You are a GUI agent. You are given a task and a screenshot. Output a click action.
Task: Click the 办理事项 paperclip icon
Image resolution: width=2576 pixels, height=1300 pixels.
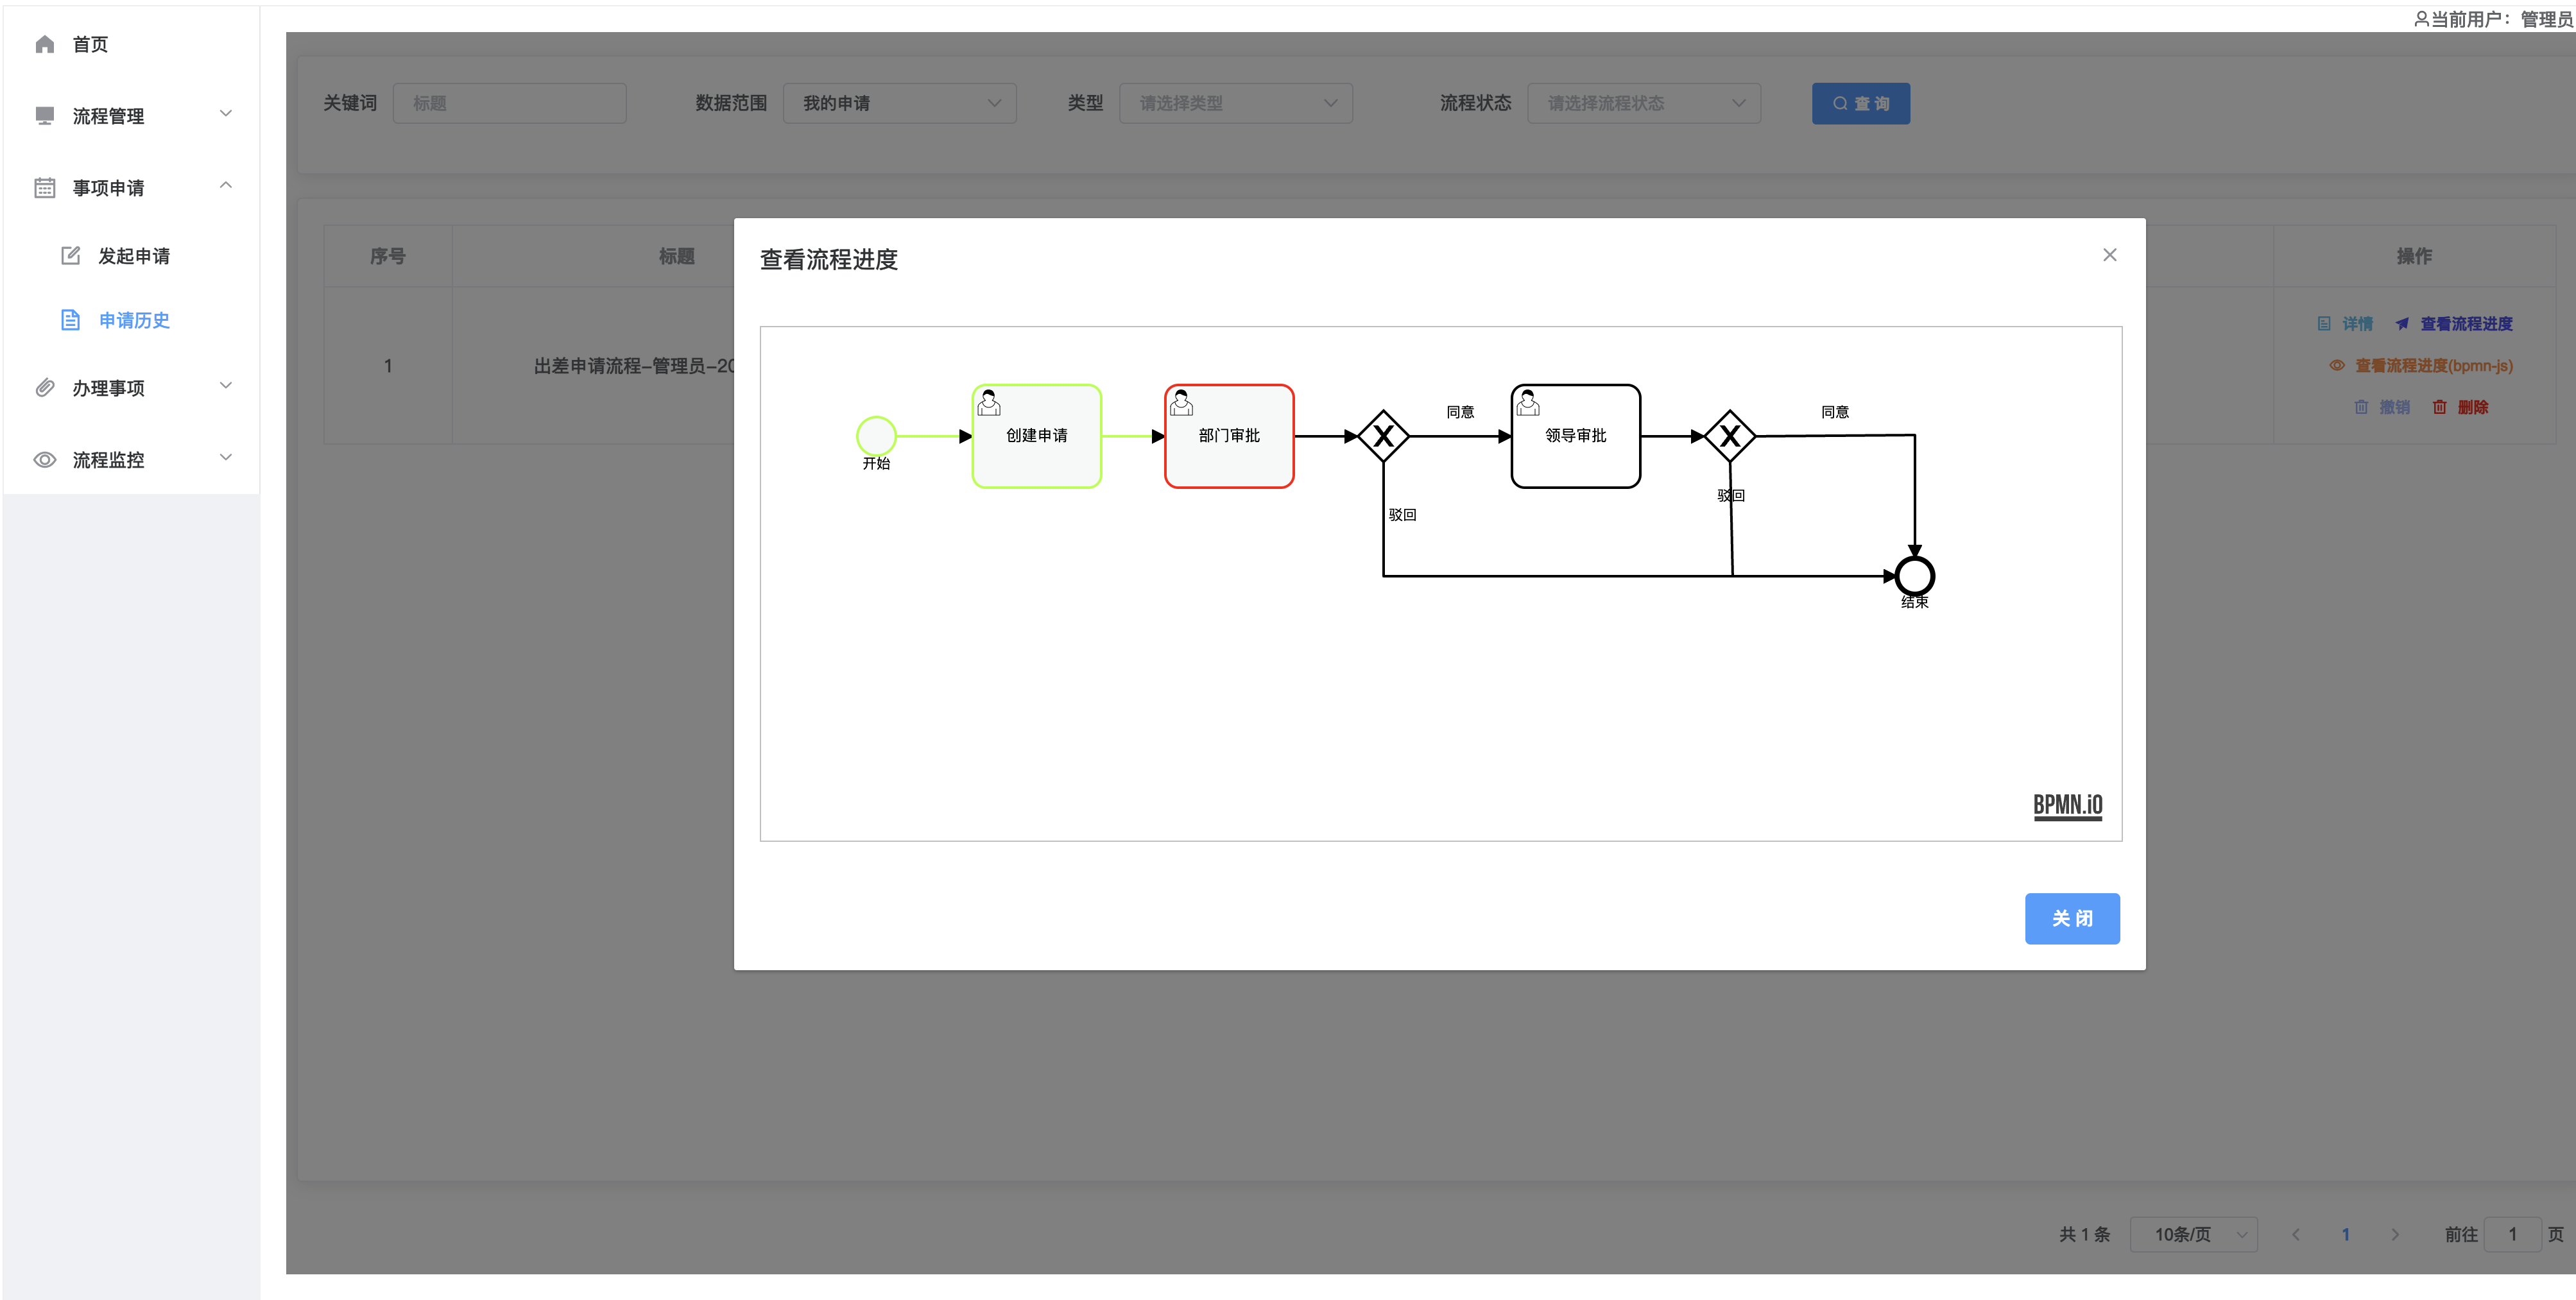click(44, 388)
